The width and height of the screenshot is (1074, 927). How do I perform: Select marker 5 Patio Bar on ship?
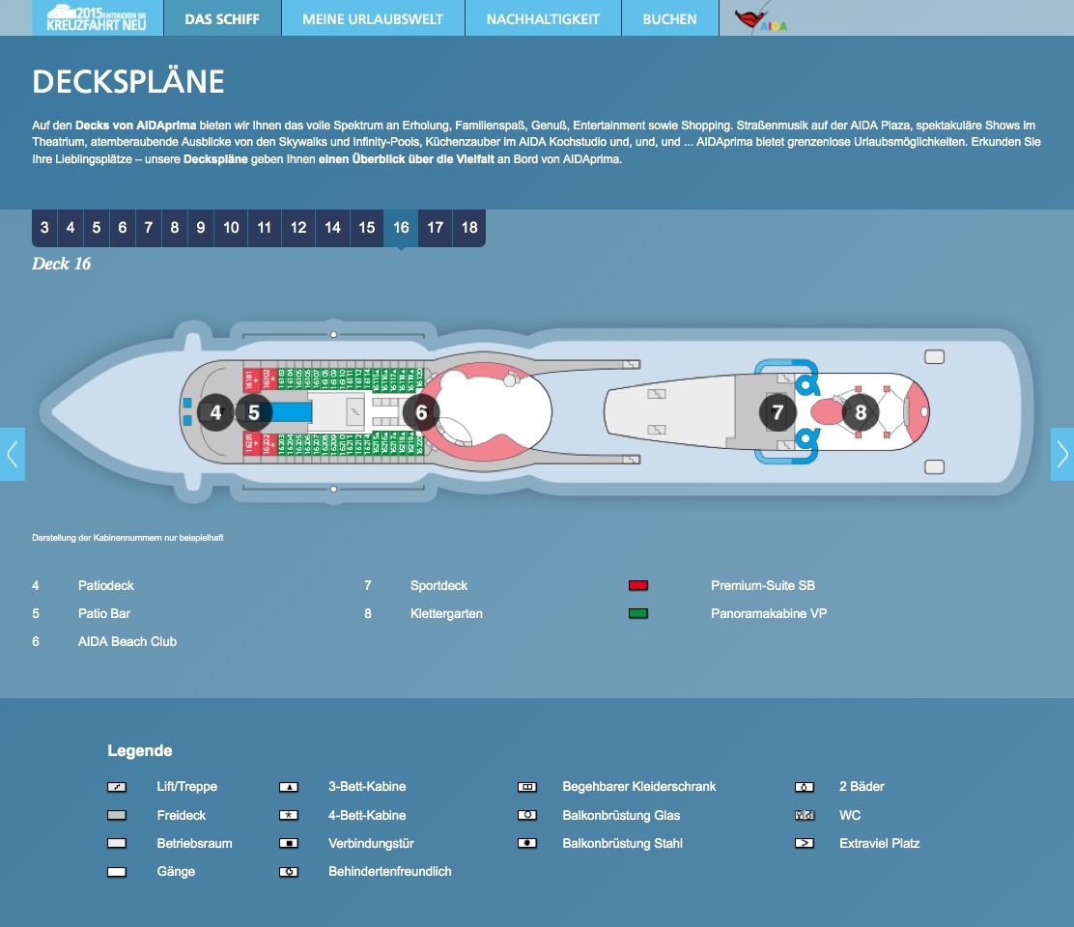coord(254,413)
